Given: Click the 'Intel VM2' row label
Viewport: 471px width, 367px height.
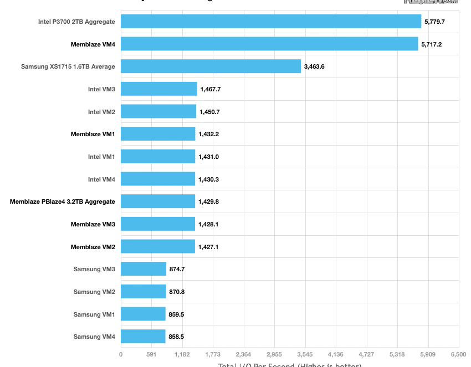Looking at the screenshot, I should pos(101,112).
